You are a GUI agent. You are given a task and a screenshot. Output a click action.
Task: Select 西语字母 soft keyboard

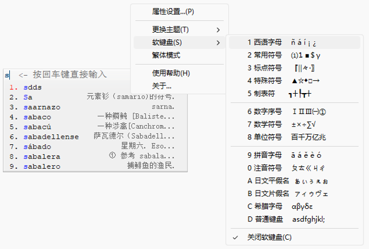pyautogui.click(x=264, y=43)
